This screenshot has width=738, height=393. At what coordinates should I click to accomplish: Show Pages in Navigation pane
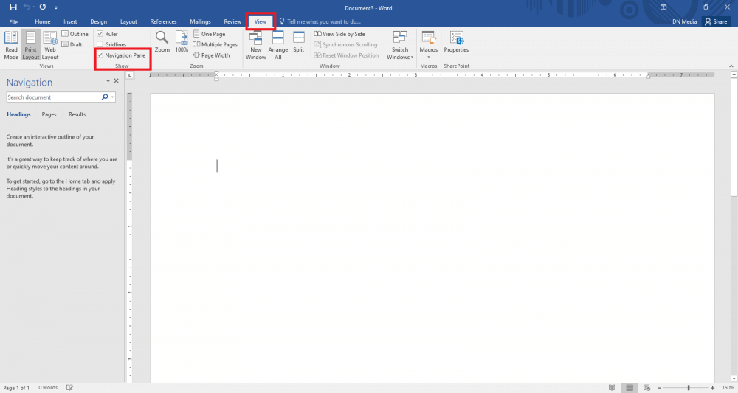[x=49, y=114]
